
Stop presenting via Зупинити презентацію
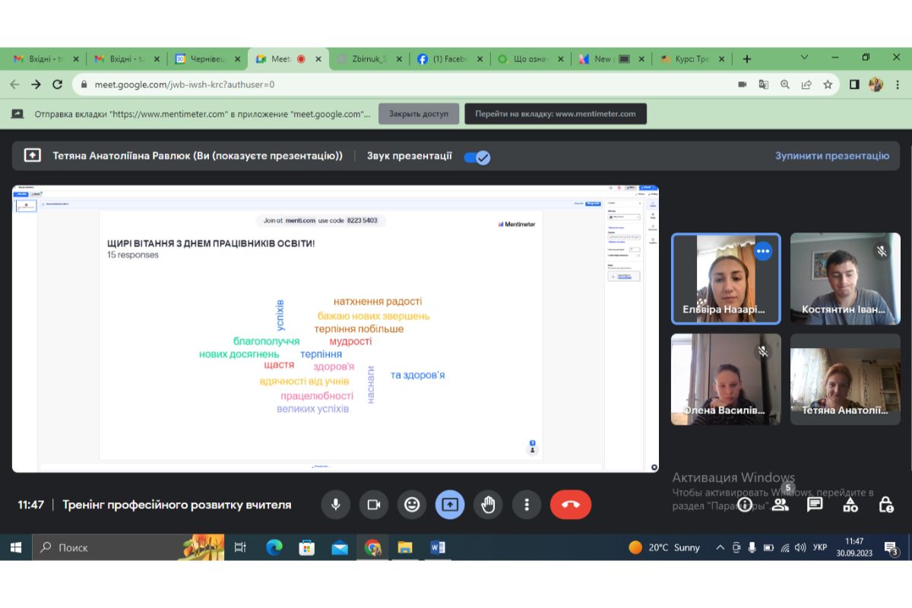(832, 156)
